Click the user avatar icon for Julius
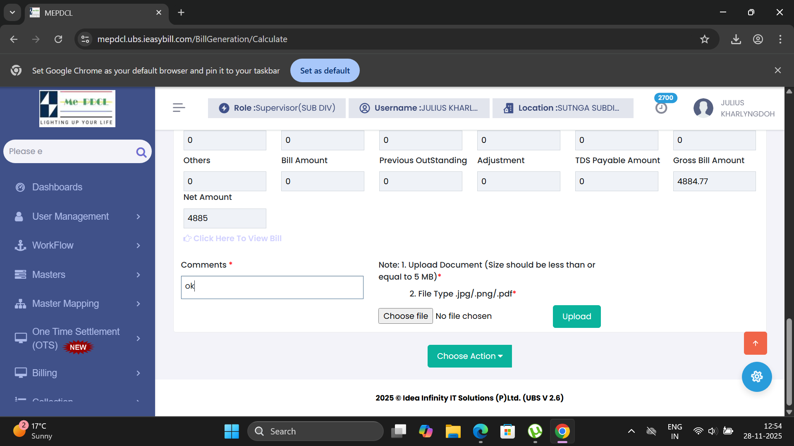The width and height of the screenshot is (794, 446). pos(703,108)
